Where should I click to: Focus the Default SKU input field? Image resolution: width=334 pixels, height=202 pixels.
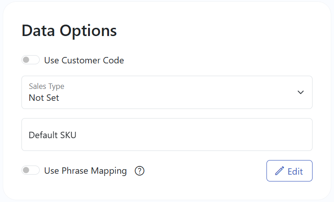pos(167,135)
